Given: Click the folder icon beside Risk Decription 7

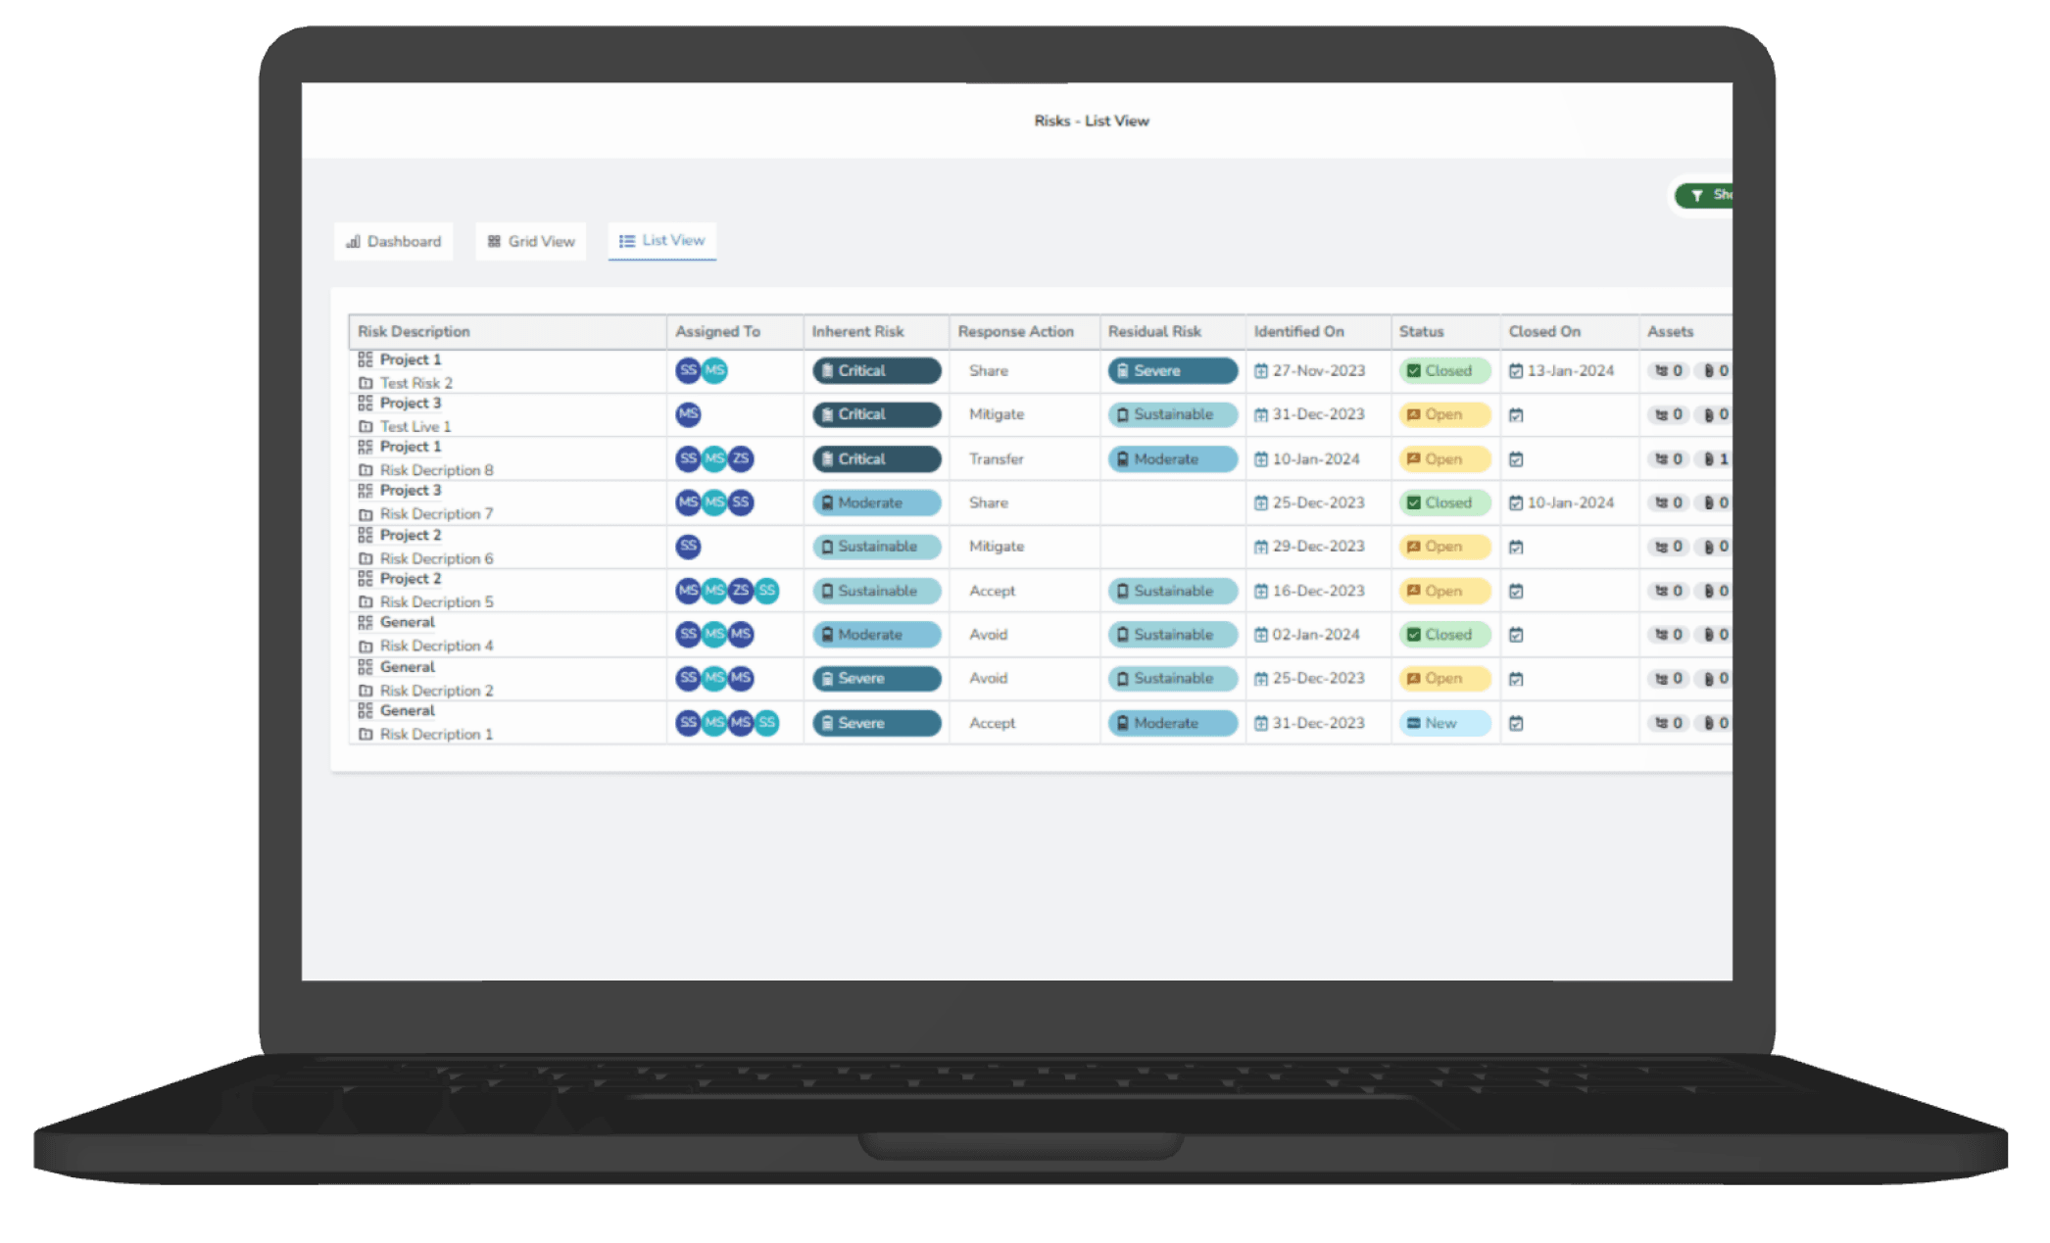Looking at the screenshot, I should pyautogui.click(x=366, y=514).
